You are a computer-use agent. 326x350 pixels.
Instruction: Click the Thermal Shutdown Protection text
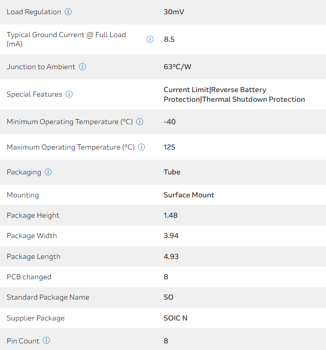pyautogui.click(x=254, y=99)
